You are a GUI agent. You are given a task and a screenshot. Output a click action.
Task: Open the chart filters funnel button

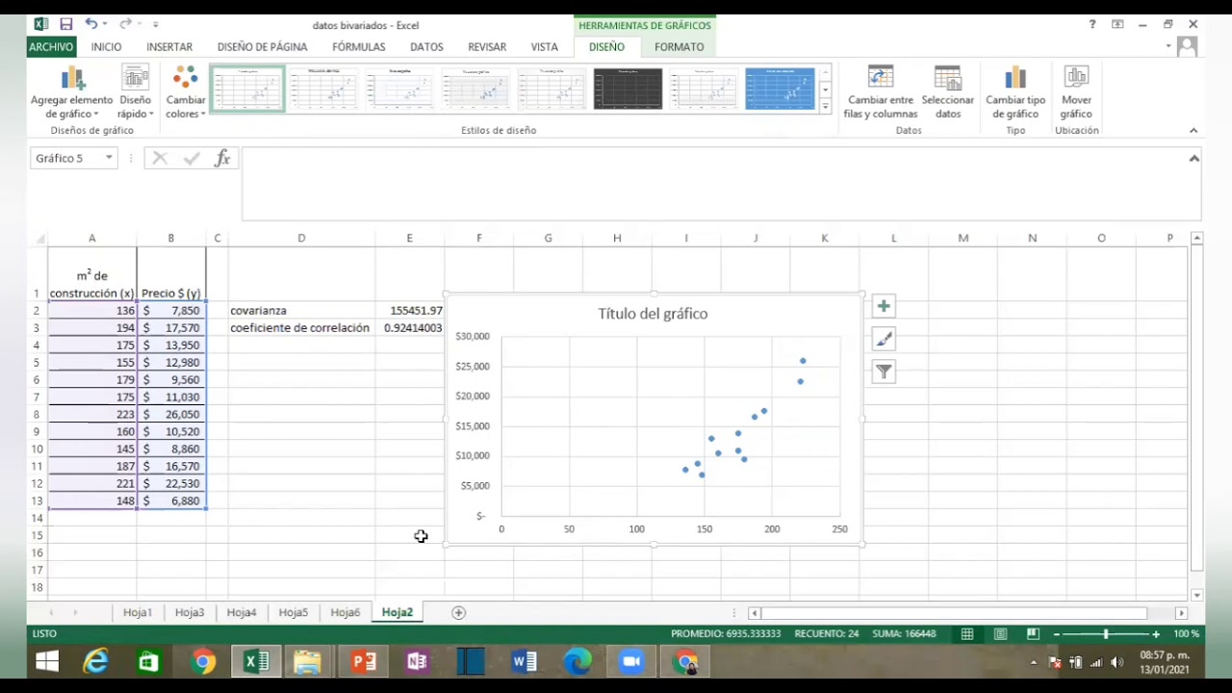tap(884, 372)
